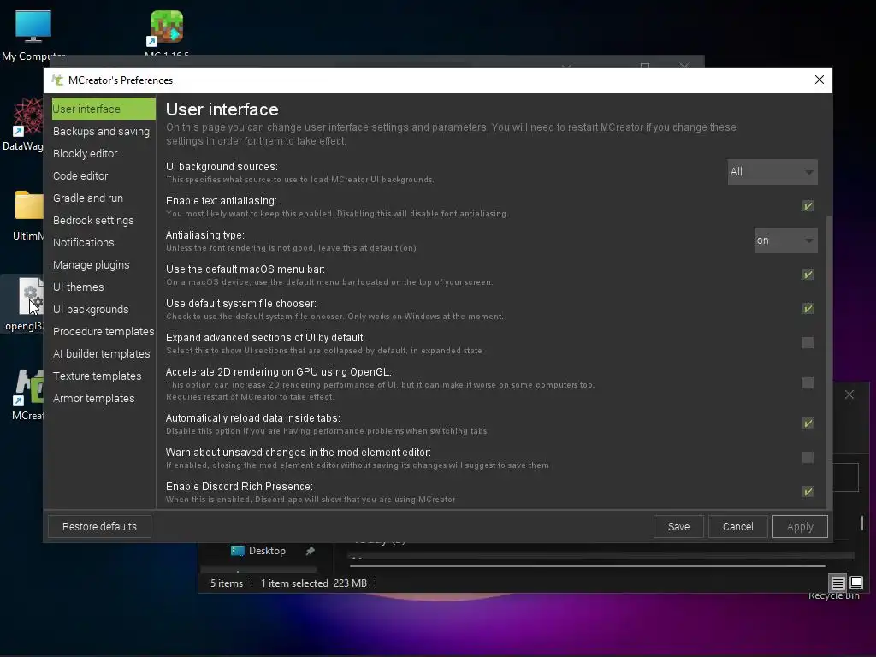
Task: Click the User interface page heading
Action: (x=222, y=109)
